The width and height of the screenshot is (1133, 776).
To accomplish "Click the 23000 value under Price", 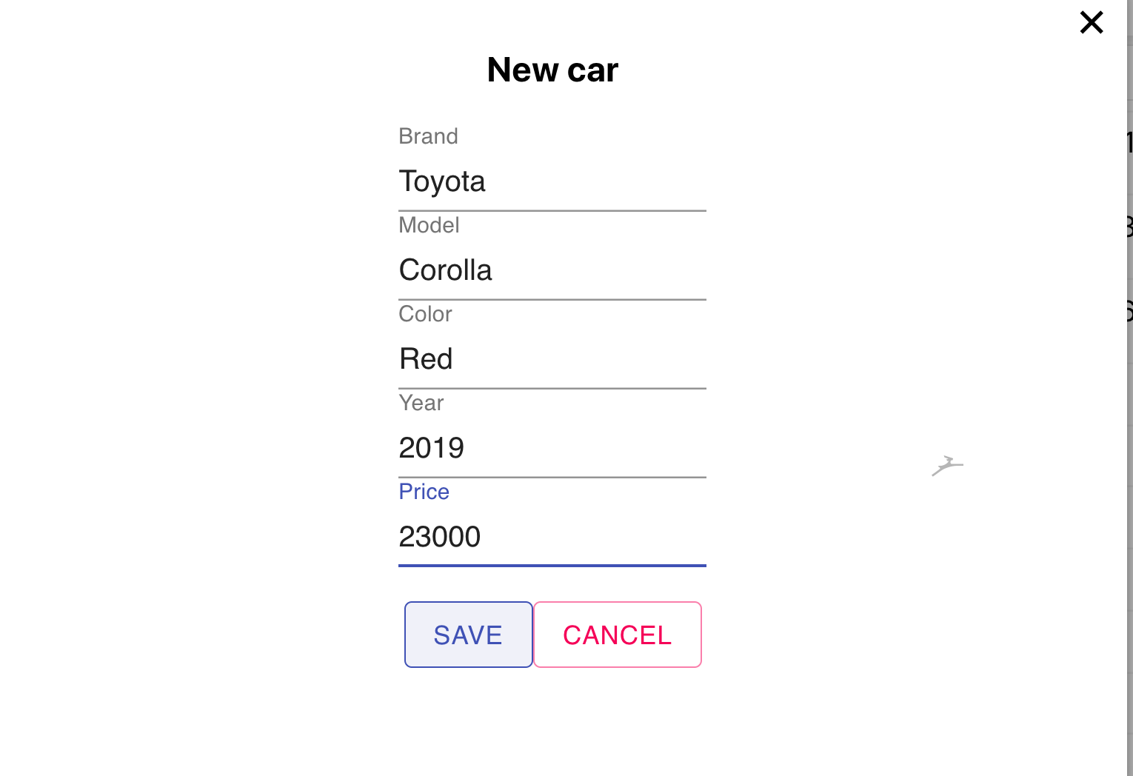I will tap(439, 537).
